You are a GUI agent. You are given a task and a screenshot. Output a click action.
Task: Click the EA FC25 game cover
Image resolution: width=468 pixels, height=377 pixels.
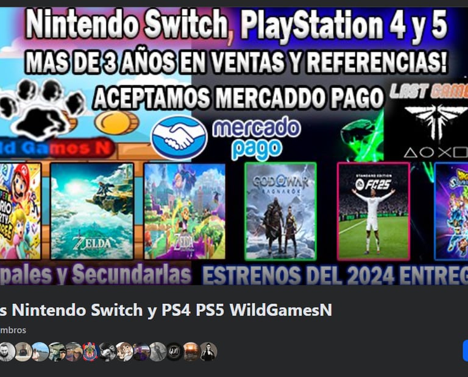pyautogui.click(x=374, y=211)
